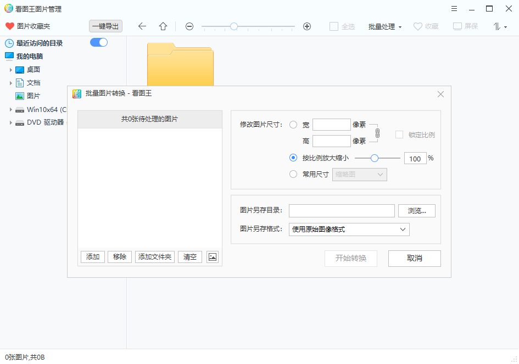Click the 宽 width input field
The image size is (519, 364).
point(332,125)
